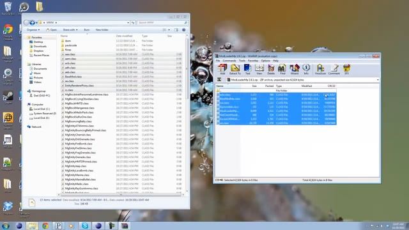Expand the Explorer address bar history dropdown
This screenshot has width=409, height=230.
click(128, 23)
